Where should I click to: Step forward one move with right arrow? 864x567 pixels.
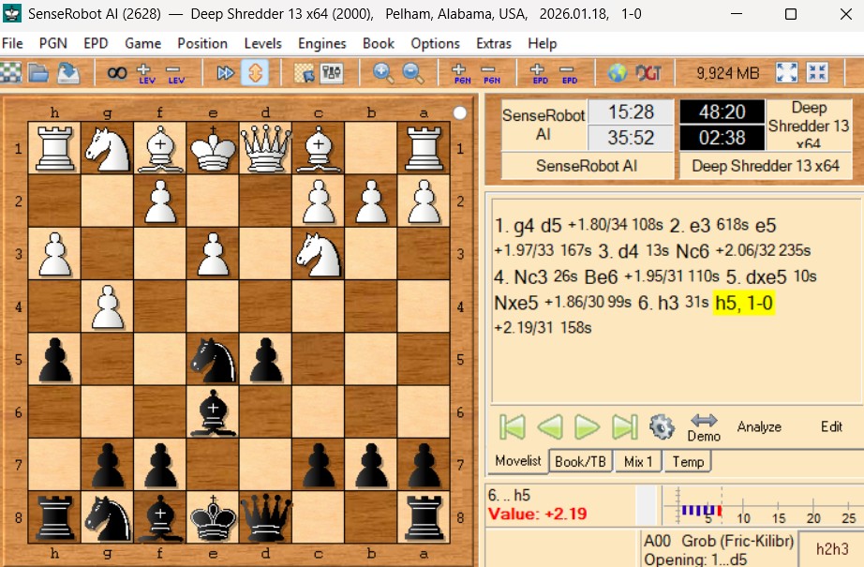pos(587,427)
